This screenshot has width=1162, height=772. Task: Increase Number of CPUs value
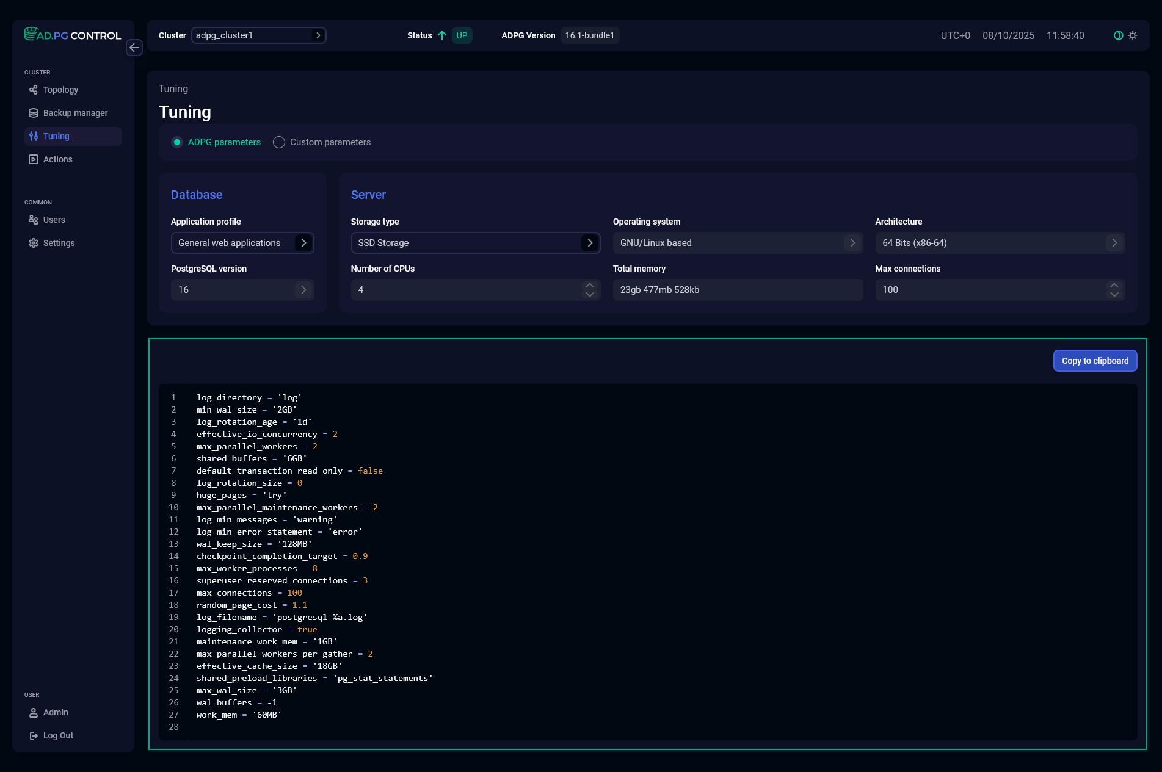point(589,285)
